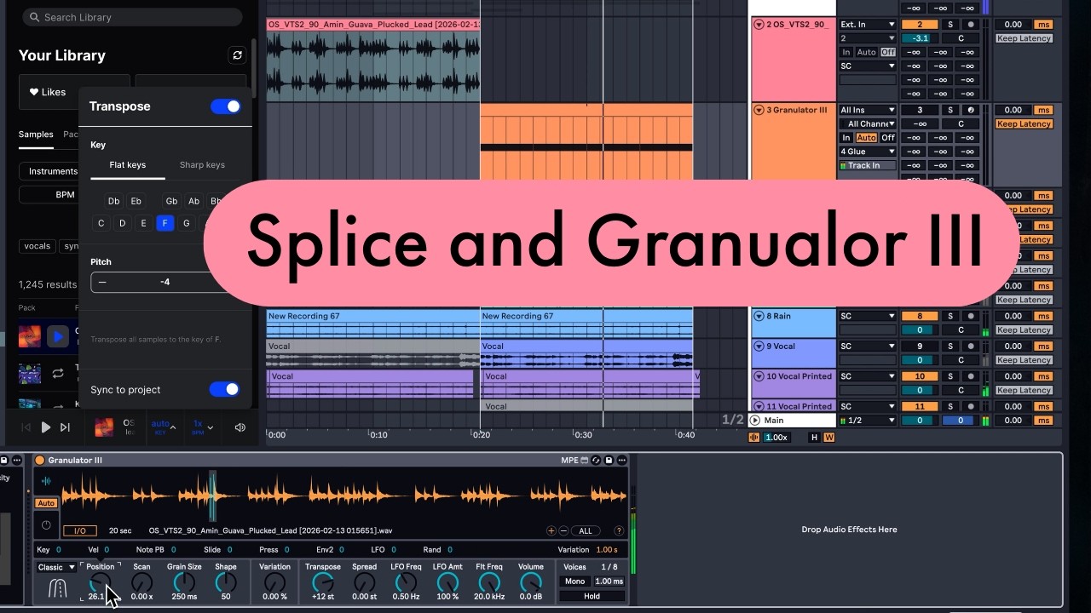
Task: Click the Splice play button in bottom bar
Action: tap(46, 427)
